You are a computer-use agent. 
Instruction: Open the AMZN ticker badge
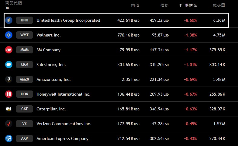pos(24,79)
